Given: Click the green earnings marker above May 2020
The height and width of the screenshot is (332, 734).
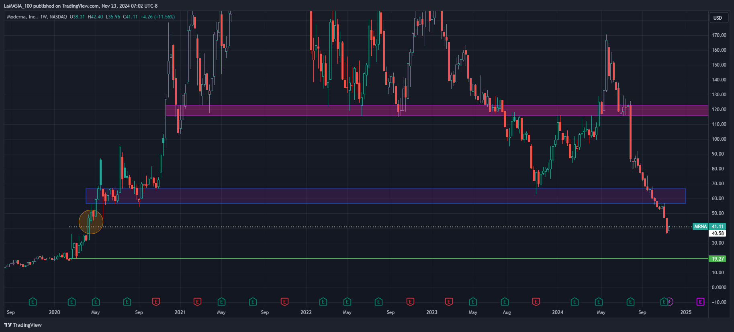Looking at the screenshot, I should click(96, 302).
